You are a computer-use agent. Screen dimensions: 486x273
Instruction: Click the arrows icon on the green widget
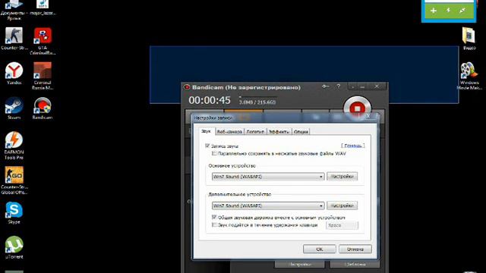tap(462, 11)
